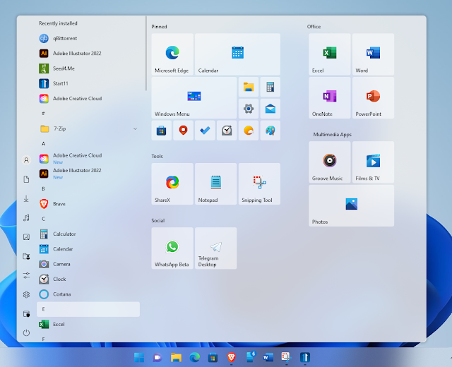
Task: Open the Microsoft Edge tile
Action: point(172,54)
